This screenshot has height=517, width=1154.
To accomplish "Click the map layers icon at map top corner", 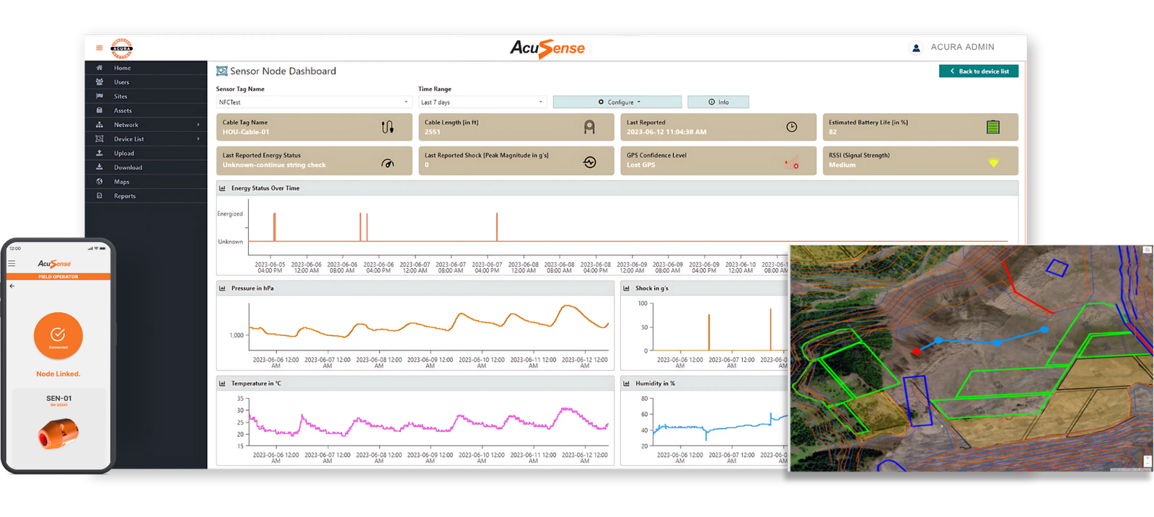I will [x=1147, y=250].
